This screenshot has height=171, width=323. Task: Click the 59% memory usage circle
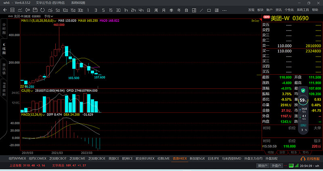click(303, 100)
